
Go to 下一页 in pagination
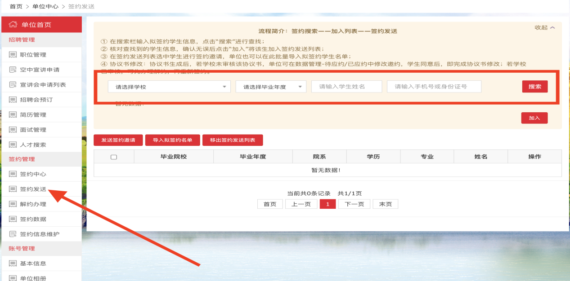(x=354, y=204)
